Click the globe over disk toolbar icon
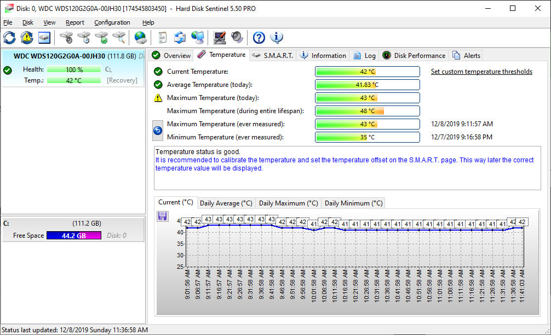The image size is (551, 335). point(141,38)
